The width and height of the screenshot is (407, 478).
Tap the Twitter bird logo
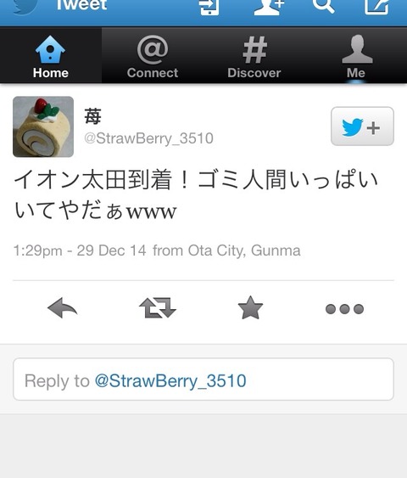(25, 6)
